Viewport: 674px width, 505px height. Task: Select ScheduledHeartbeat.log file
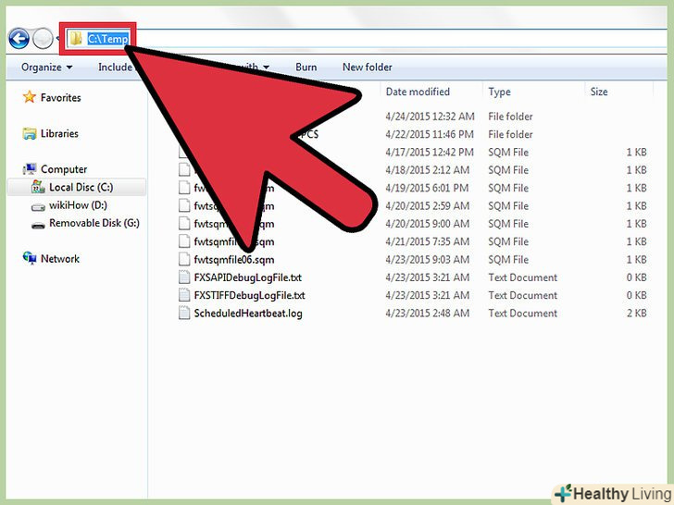[248, 314]
